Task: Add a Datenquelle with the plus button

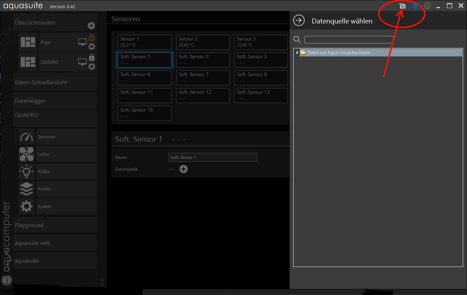Action: pyautogui.click(x=183, y=169)
